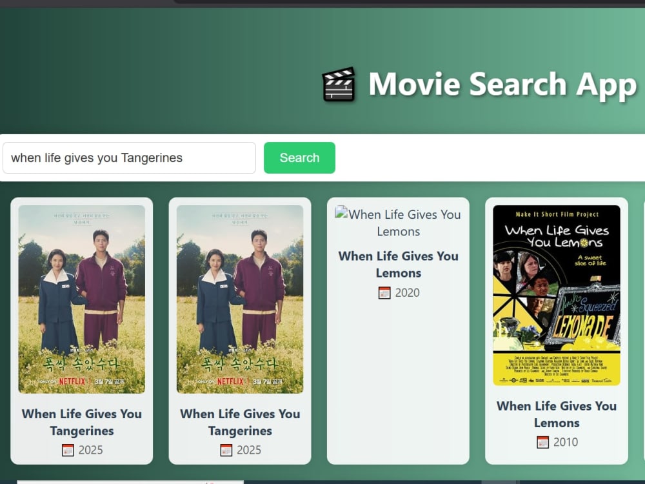Click the year 2010 text
The image size is (645, 484).
[x=566, y=443]
